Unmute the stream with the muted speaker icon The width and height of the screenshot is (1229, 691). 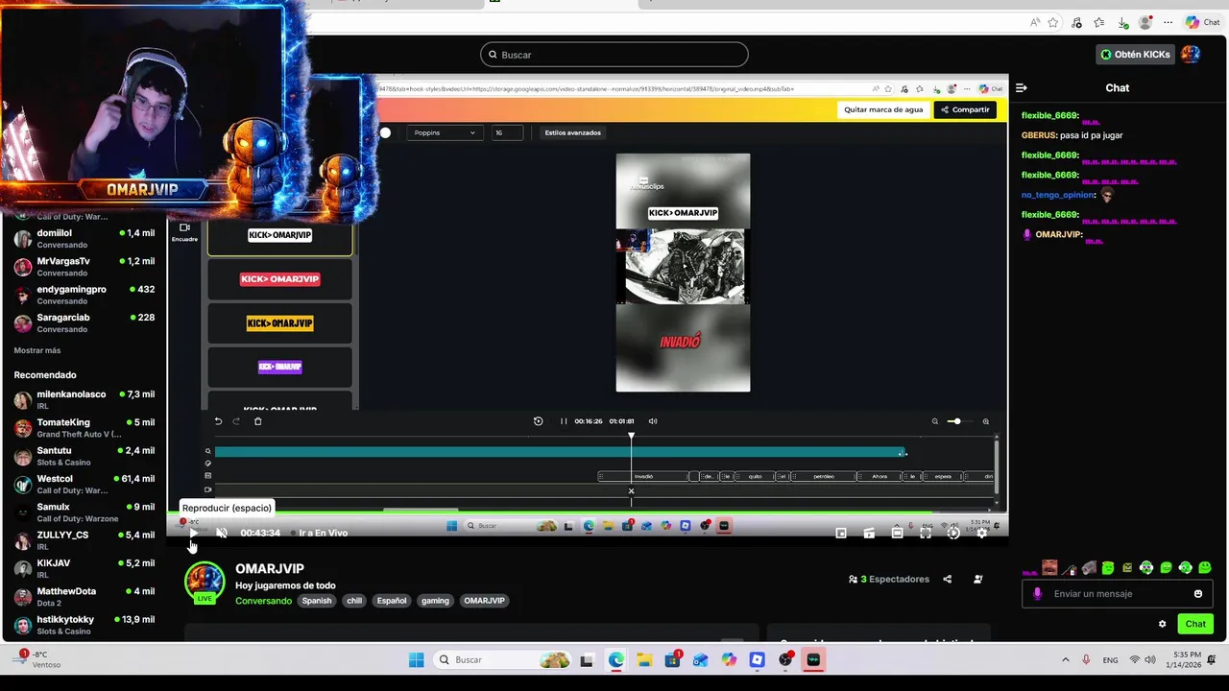pyautogui.click(x=222, y=533)
